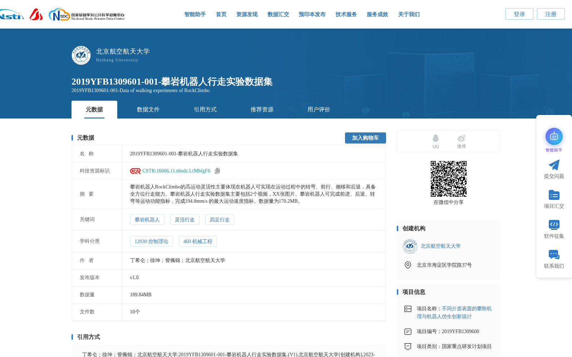Screen dimensions: 572x357
Task: Click the 四足行走 keyword tag
Action: [220, 220]
